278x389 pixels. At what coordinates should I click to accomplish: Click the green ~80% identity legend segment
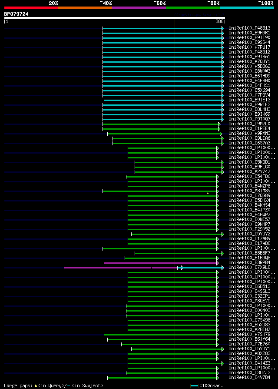coord(193,8)
